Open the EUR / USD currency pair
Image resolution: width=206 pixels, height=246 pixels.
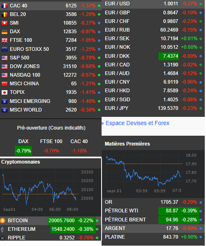[x=117, y=4]
